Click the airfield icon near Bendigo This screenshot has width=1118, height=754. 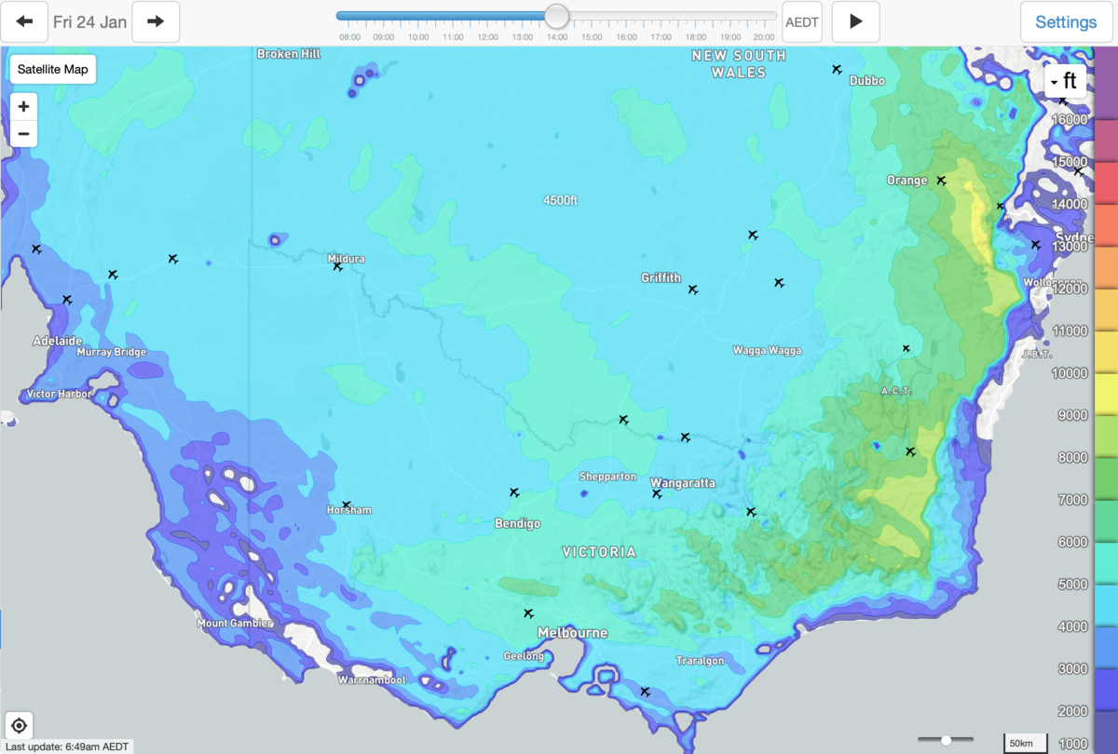513,491
